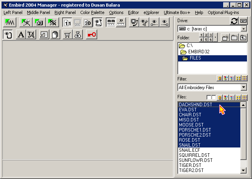Open the Color Palette menu
Viewport: 252px width, 179px height.
(92, 12)
